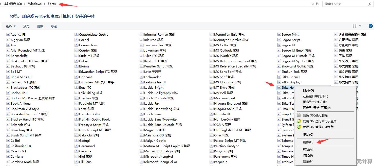Select the Cambria font icon

point(8,156)
